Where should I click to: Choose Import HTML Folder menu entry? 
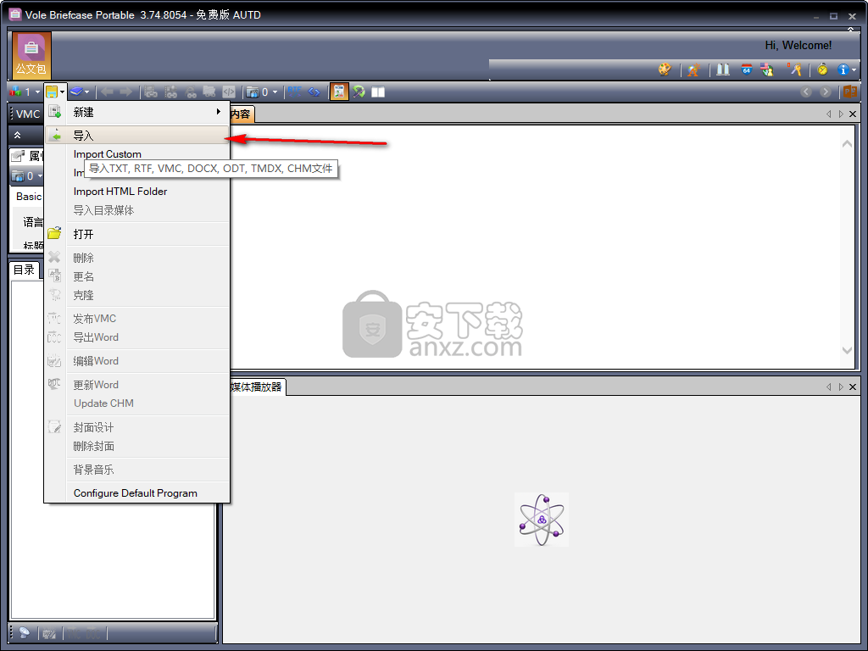(136, 192)
